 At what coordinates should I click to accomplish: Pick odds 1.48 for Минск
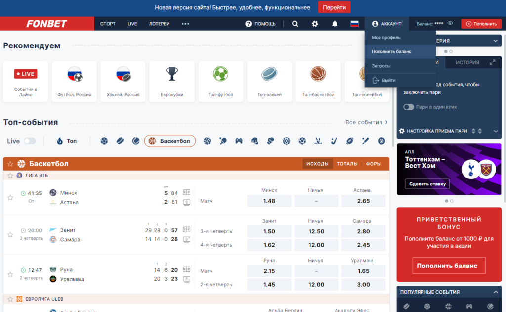[x=269, y=201]
